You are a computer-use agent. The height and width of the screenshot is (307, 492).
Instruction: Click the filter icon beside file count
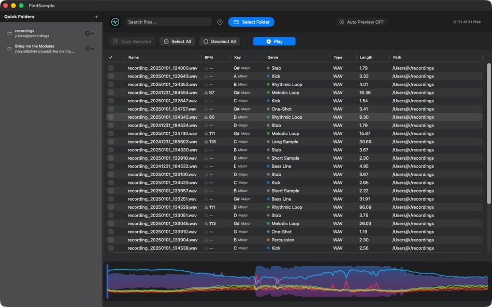pos(454,22)
